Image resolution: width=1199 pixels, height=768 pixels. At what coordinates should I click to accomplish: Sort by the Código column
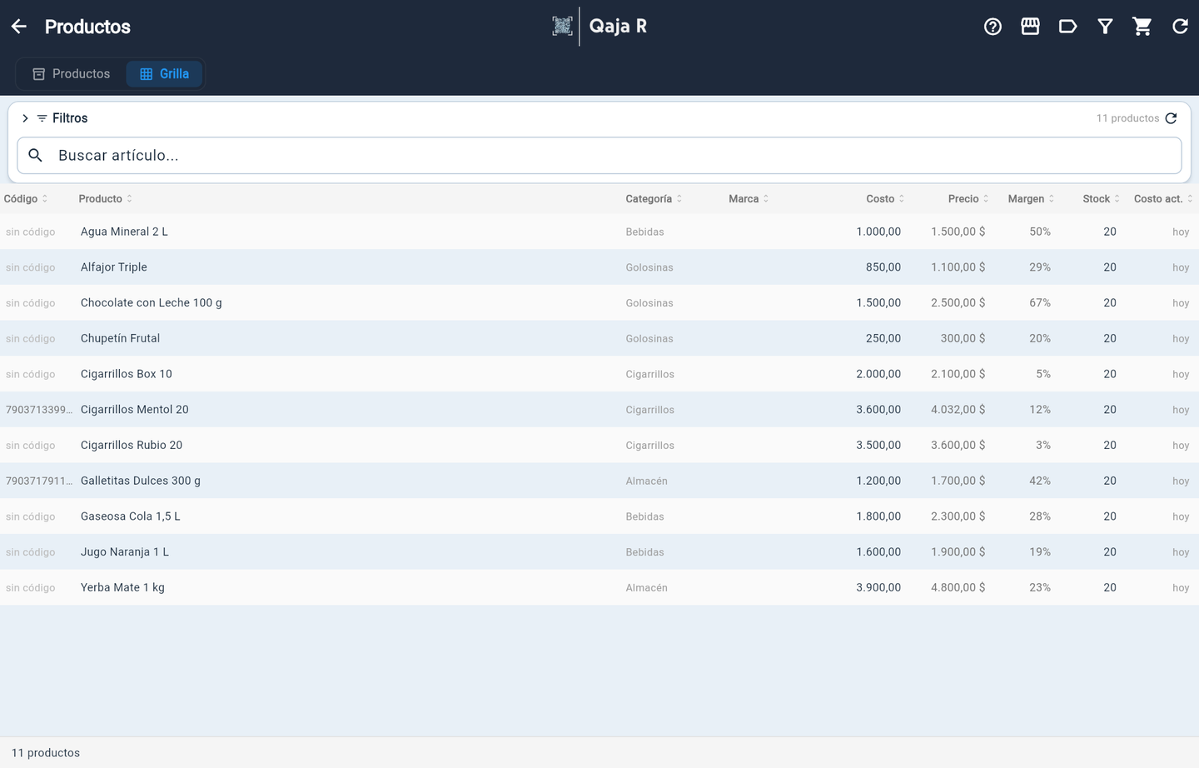[26, 199]
